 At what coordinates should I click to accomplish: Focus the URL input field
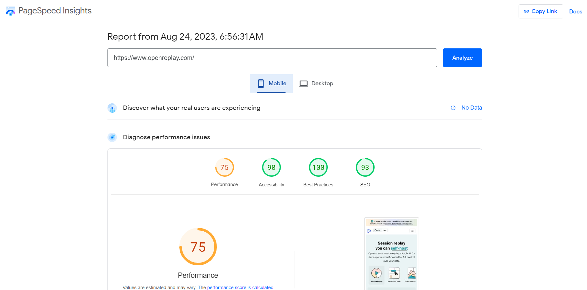pyautogui.click(x=272, y=58)
